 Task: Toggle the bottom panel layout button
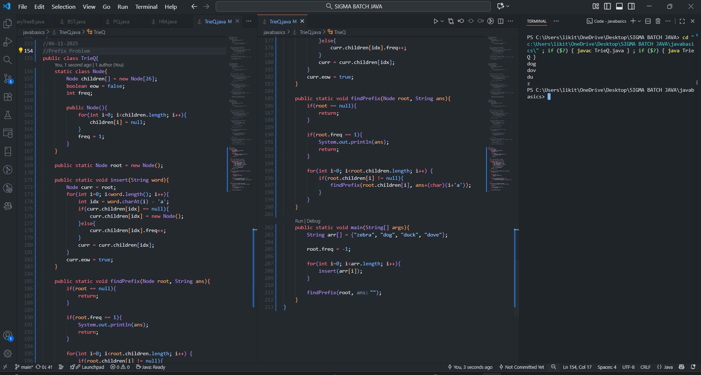click(x=619, y=7)
